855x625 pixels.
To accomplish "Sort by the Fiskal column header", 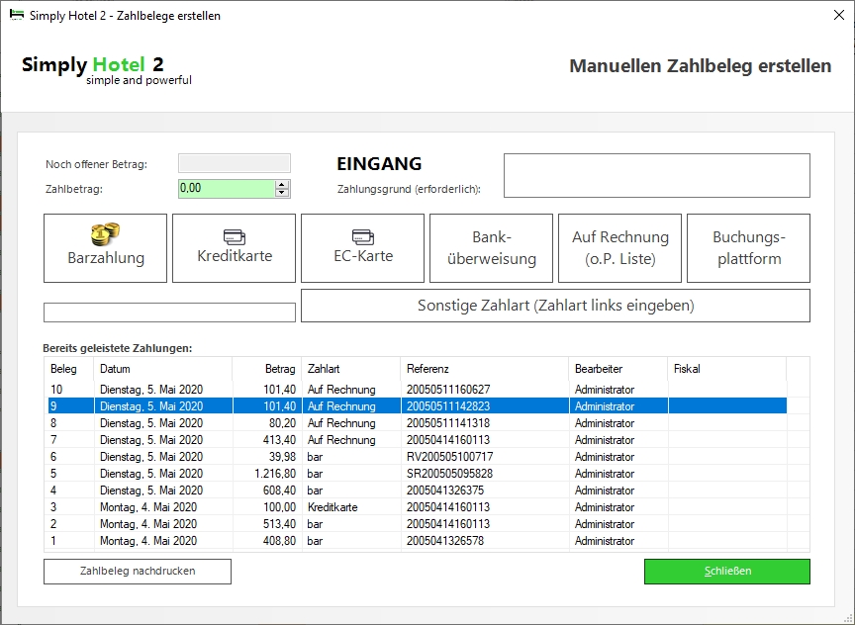I will pos(727,369).
